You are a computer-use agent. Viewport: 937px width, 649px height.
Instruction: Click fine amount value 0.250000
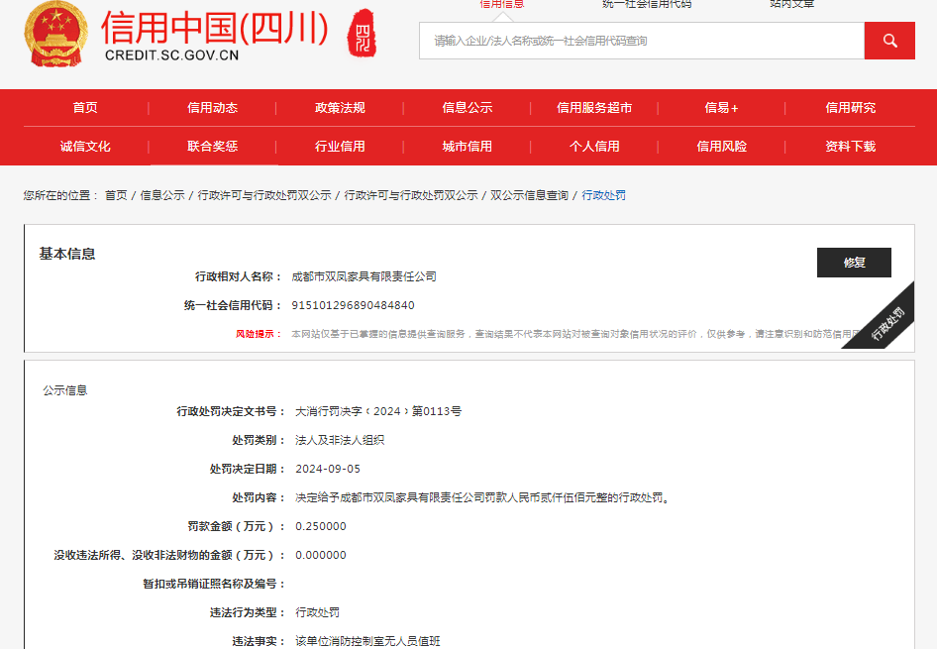coord(321,526)
